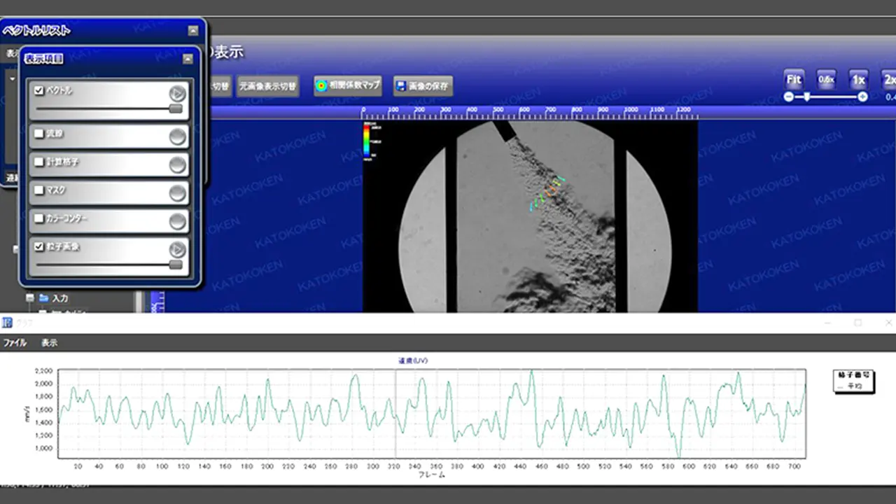Collapse the 入力 folder tree node

click(x=30, y=298)
